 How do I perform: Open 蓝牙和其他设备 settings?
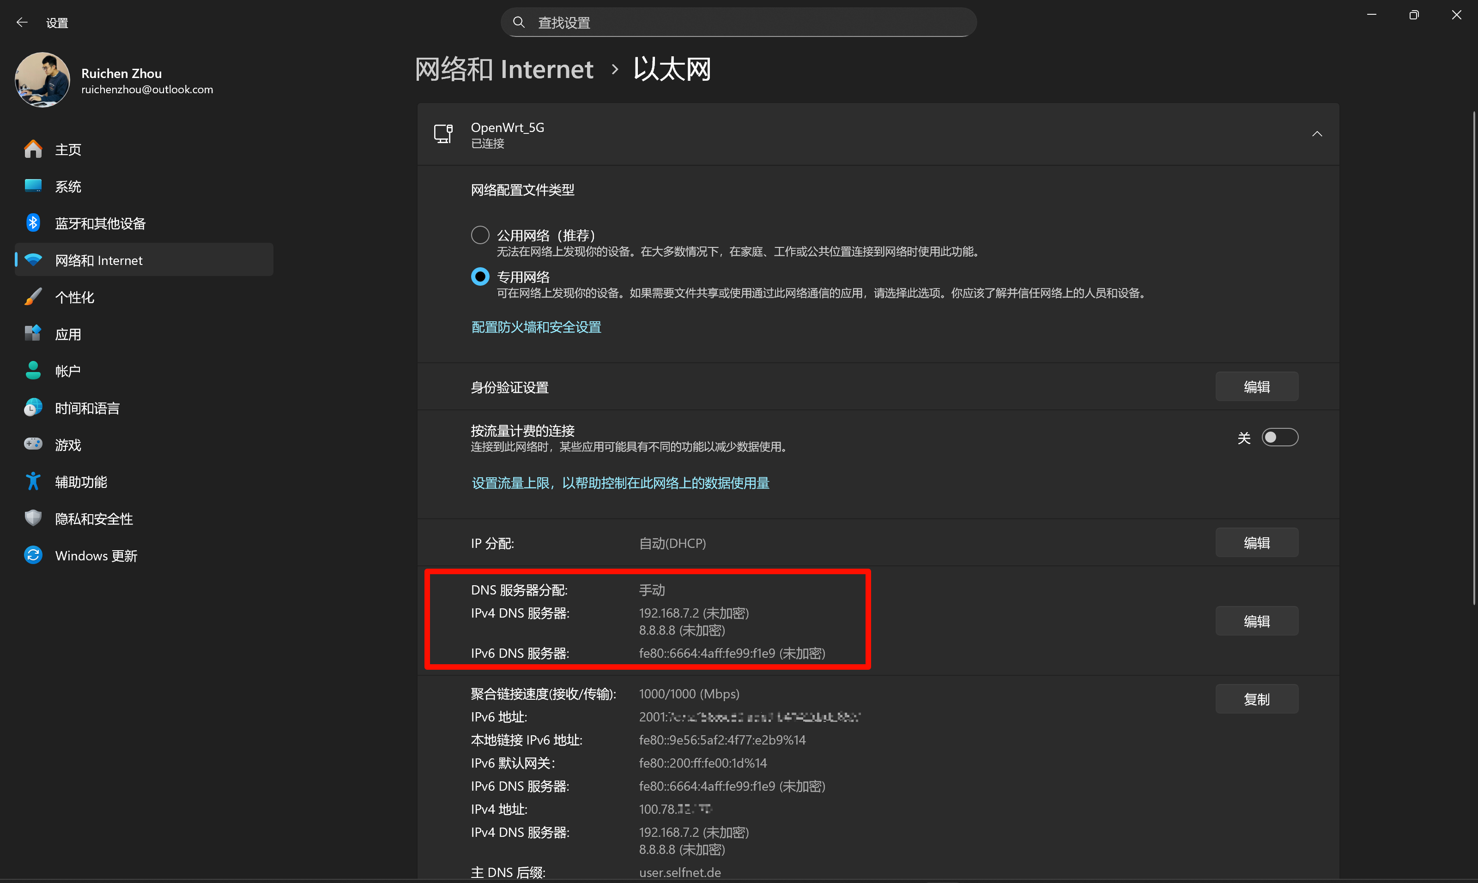99,223
